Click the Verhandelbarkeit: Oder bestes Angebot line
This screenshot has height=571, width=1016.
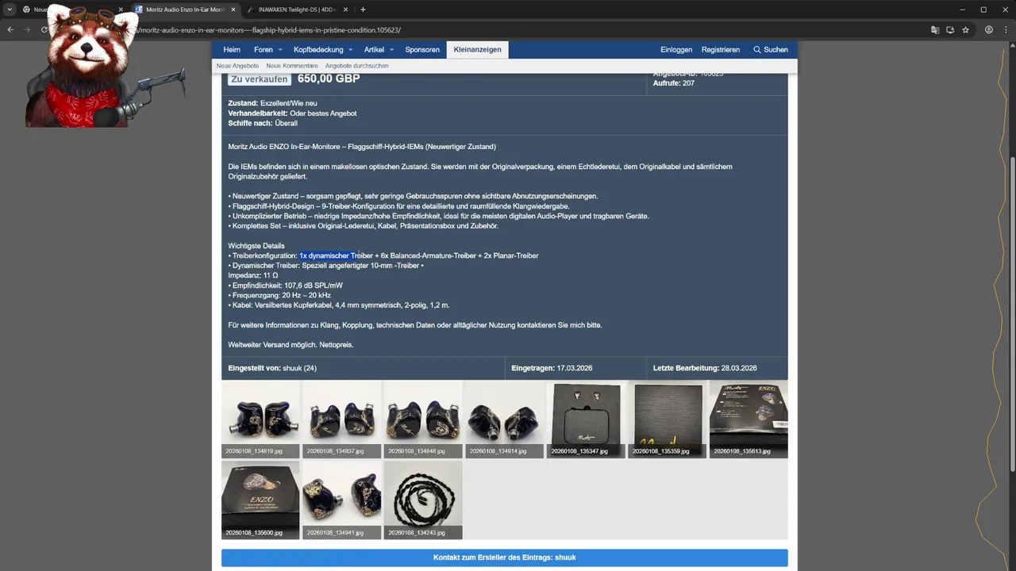pyautogui.click(x=292, y=113)
